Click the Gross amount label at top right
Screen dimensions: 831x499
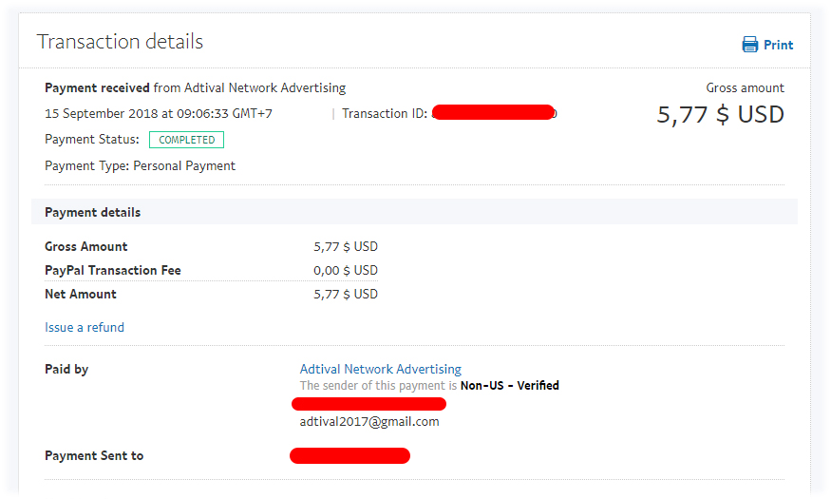coord(745,87)
